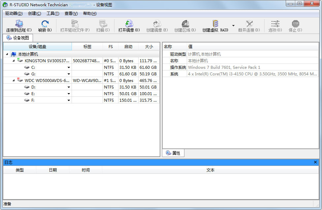Click the red 停止 (Stop) icon
Screen dimensions: 322x210
click(x=295, y=25)
